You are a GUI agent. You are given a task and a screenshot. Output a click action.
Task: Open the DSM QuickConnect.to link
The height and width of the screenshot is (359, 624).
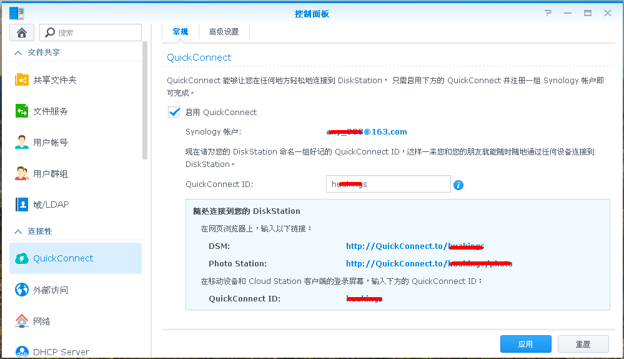(x=415, y=246)
